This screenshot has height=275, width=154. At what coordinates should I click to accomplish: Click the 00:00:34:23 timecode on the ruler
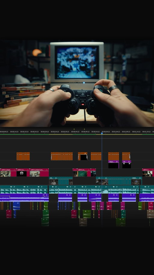point(55,131)
